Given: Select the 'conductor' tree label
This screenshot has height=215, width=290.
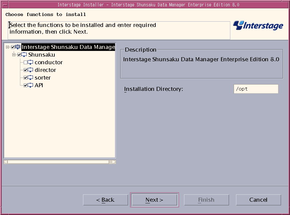Looking at the screenshot, I should (x=49, y=63).
